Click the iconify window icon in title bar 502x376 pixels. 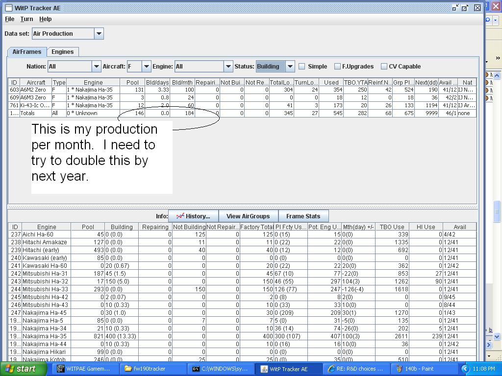[x=455, y=8]
